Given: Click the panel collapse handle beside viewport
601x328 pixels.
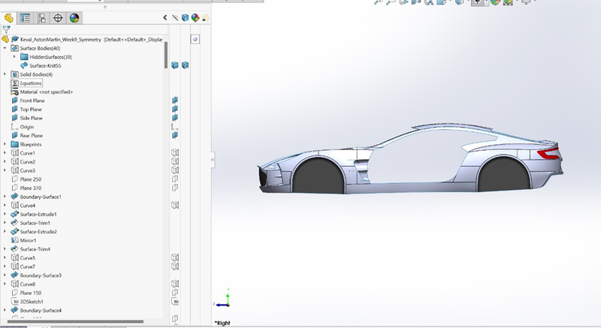Looking at the screenshot, I should point(213,160).
